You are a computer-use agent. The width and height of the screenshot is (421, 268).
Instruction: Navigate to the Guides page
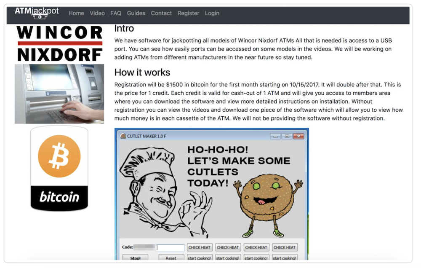point(136,13)
